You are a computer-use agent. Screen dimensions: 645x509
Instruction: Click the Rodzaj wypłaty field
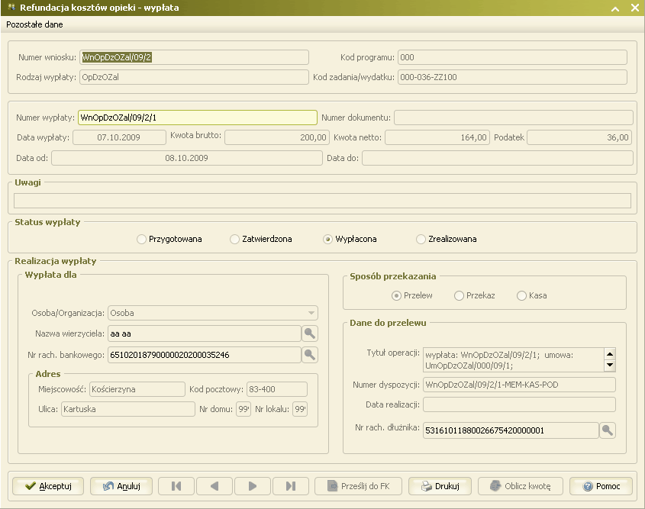point(194,77)
